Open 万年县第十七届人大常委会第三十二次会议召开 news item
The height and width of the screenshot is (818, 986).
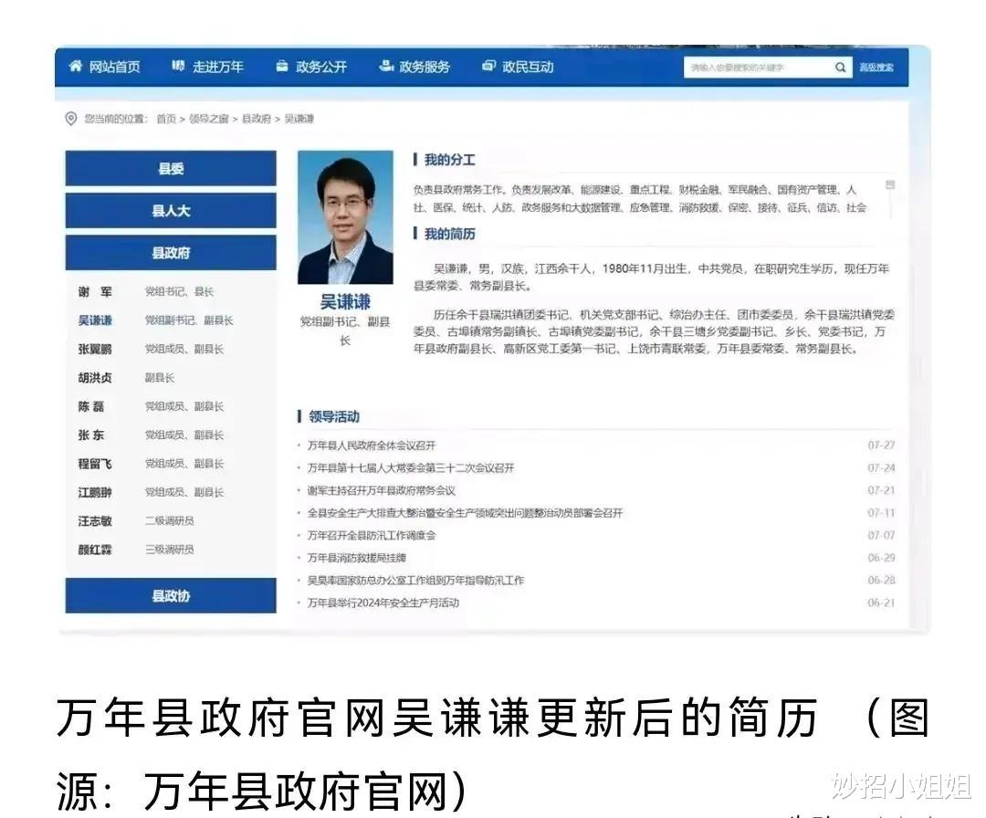(x=411, y=468)
